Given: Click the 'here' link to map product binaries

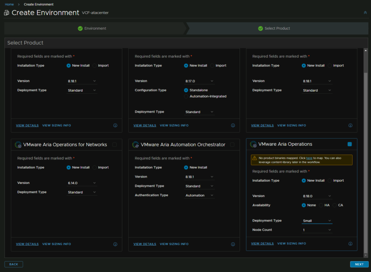Looking at the screenshot, I should coord(309,158).
